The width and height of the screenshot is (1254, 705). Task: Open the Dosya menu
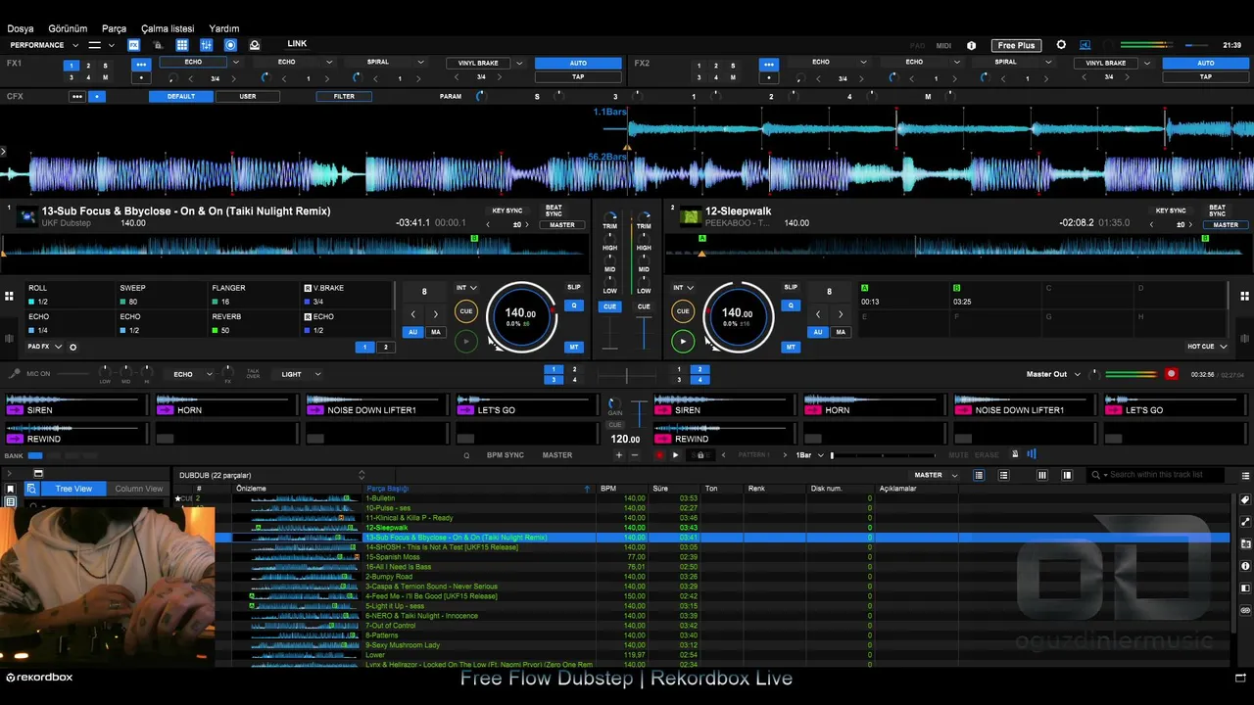[x=21, y=28]
